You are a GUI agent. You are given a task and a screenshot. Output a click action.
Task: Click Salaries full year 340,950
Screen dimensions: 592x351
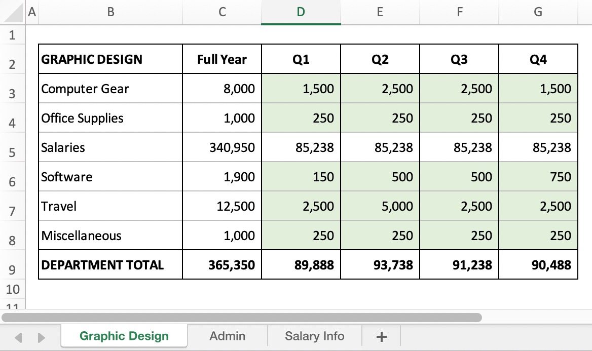click(222, 147)
